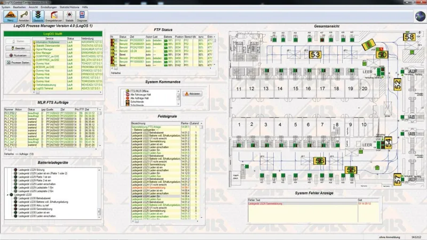Open the Statistik/Historie menu

70,6
